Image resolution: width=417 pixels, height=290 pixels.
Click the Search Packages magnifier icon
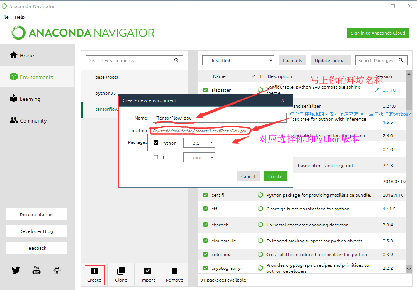click(401, 60)
